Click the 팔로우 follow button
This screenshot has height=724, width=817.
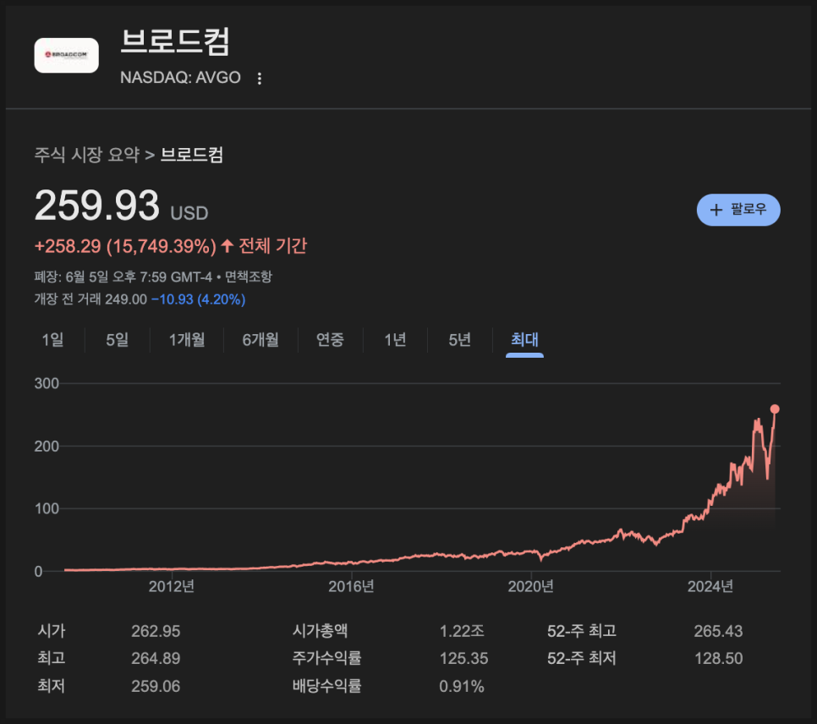click(x=737, y=210)
